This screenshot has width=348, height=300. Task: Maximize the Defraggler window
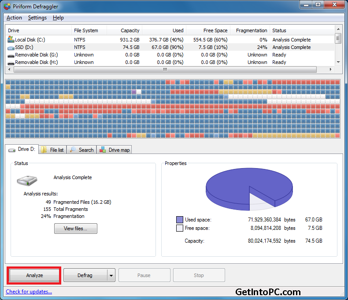(x=318, y=5)
